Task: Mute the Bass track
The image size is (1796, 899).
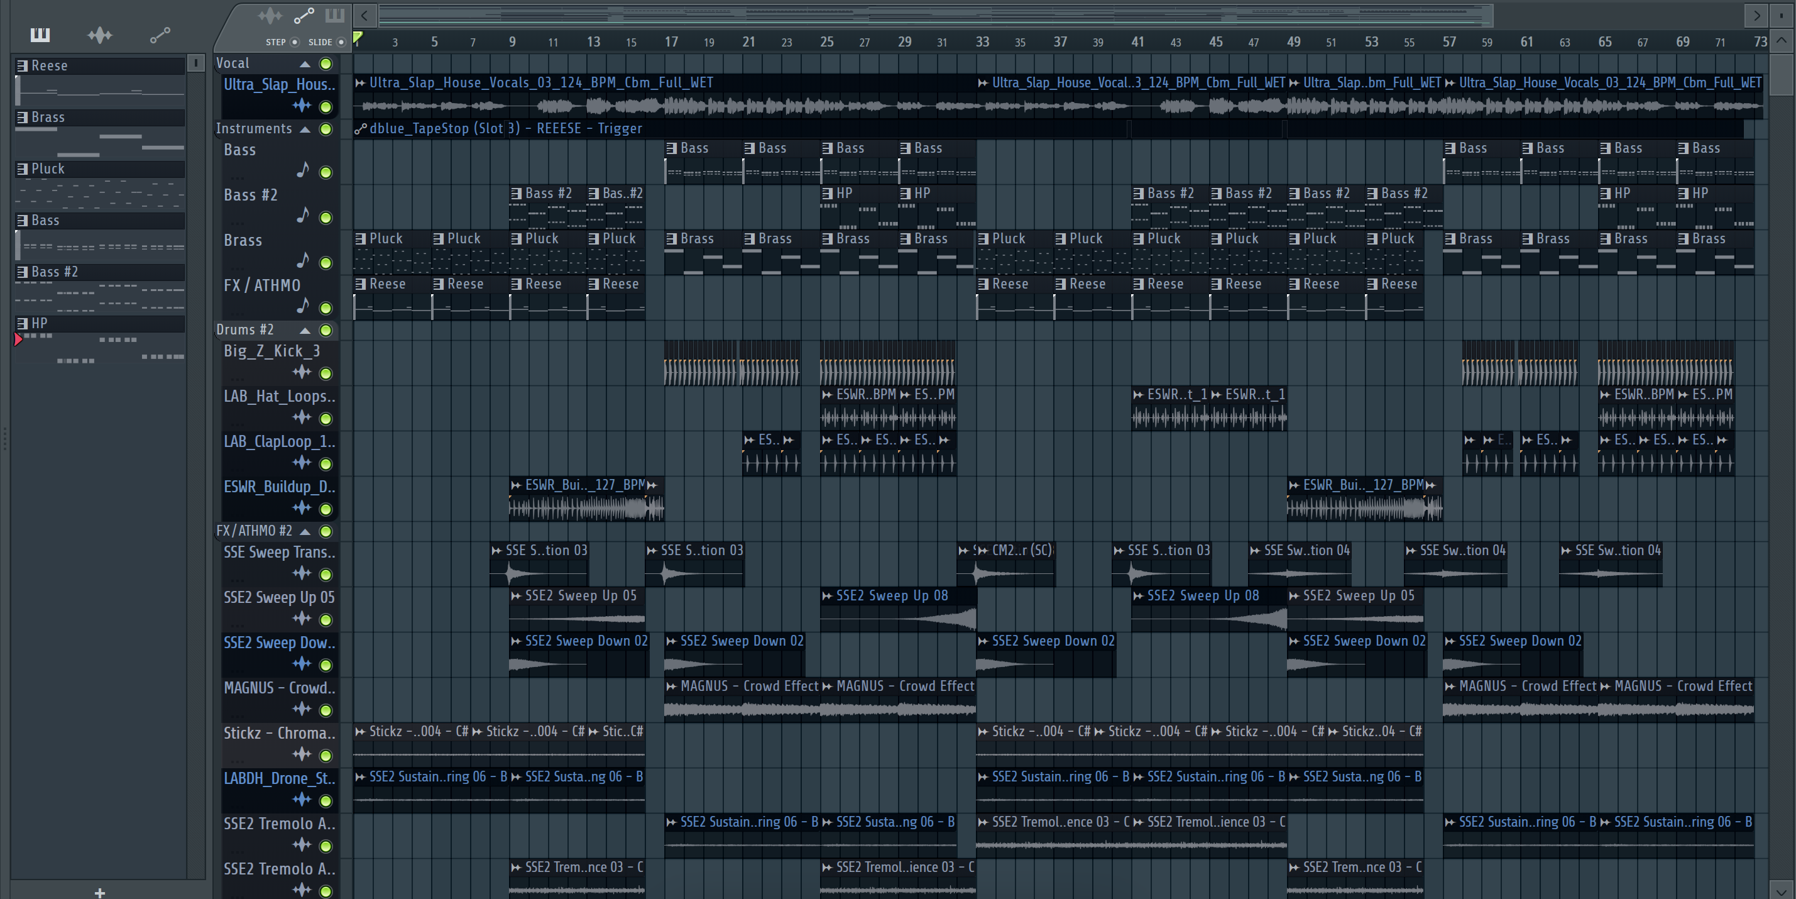Action: (x=326, y=172)
